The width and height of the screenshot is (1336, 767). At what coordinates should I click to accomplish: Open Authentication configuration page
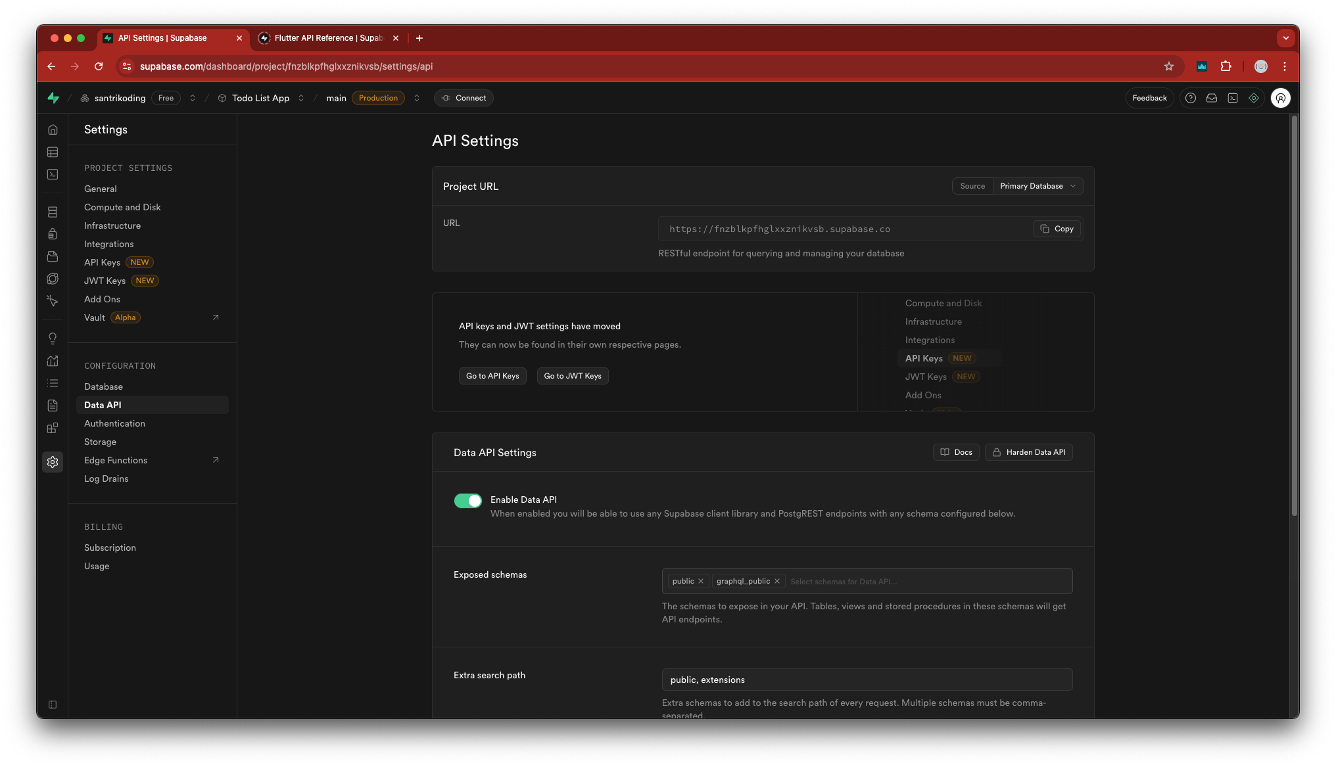pos(114,423)
